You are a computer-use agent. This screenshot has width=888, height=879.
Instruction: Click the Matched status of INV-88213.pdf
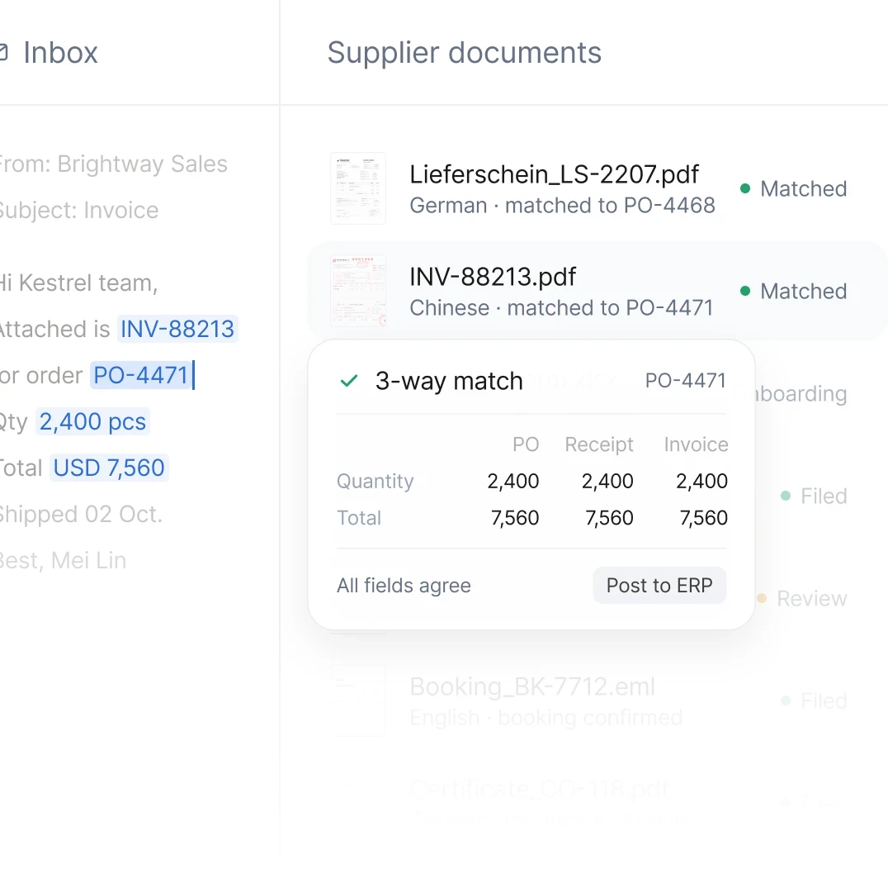pos(793,292)
